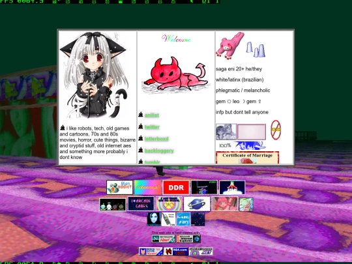352x264 pixels.
Task: Click the Chao characters badge
Action: 113,204
